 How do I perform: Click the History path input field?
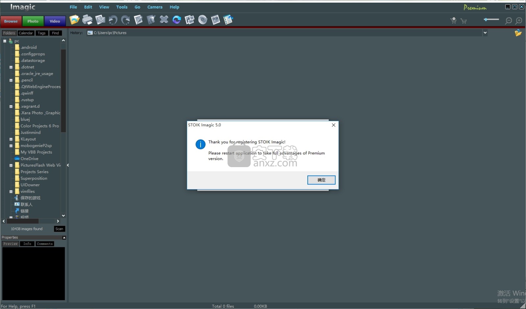pos(287,33)
